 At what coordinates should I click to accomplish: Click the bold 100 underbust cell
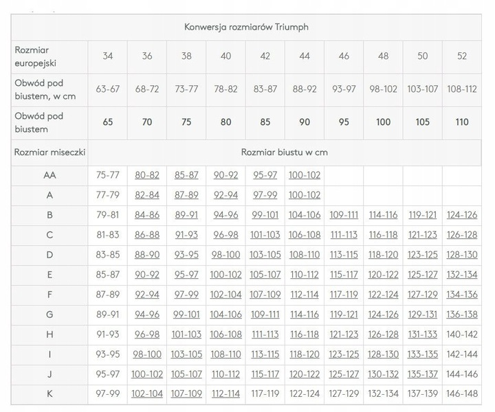click(x=383, y=122)
